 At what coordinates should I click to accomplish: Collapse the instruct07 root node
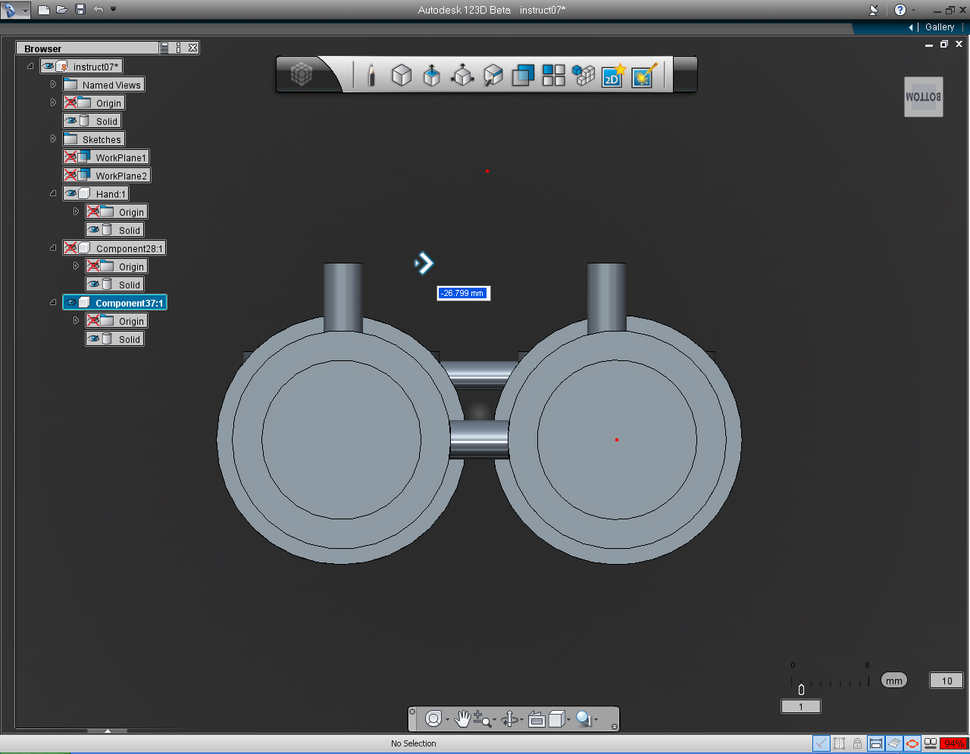(x=30, y=67)
